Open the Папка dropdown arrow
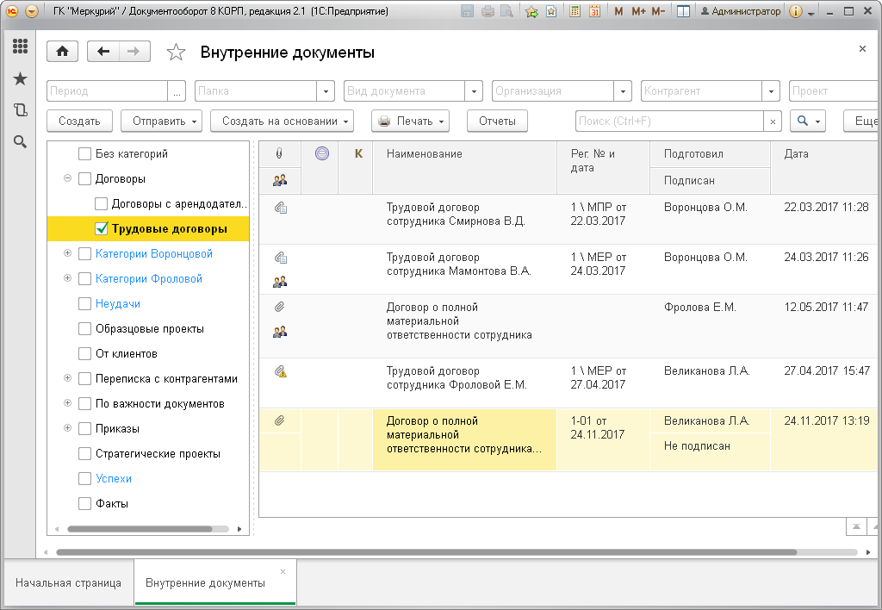The image size is (882, 610). pyautogui.click(x=326, y=91)
